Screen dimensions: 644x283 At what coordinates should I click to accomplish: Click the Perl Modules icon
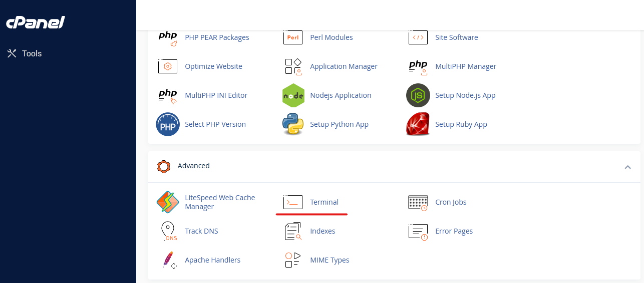click(293, 37)
